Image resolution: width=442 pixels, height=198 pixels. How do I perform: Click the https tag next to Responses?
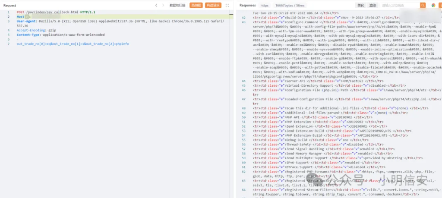point(265,5)
